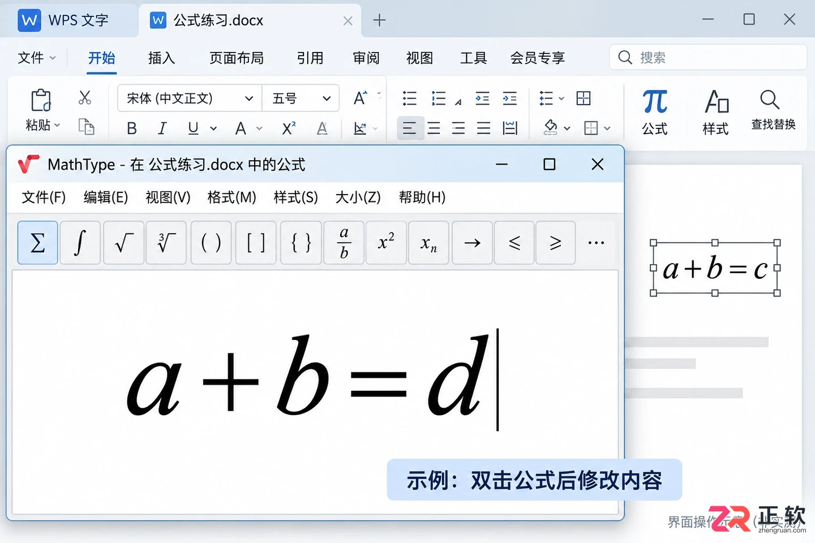The image size is (815, 543).
Task: Show more MathType symbol palettes
Action: 596,243
